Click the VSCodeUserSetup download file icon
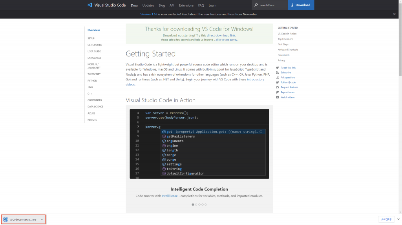Viewport: 402px width, 225px height. point(5,220)
